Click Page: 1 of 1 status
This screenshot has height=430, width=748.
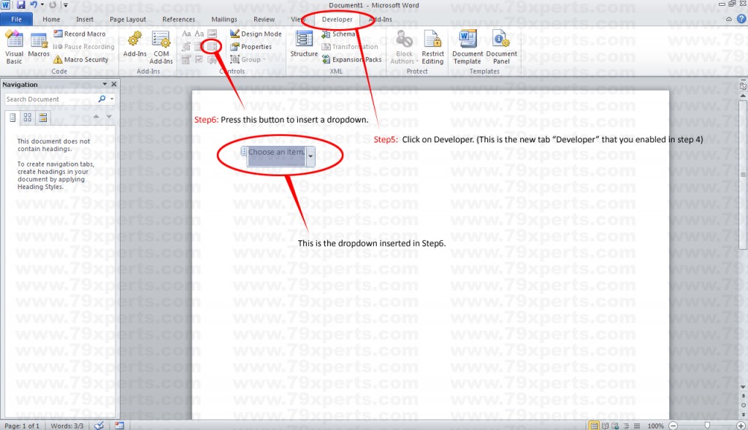coord(22,426)
